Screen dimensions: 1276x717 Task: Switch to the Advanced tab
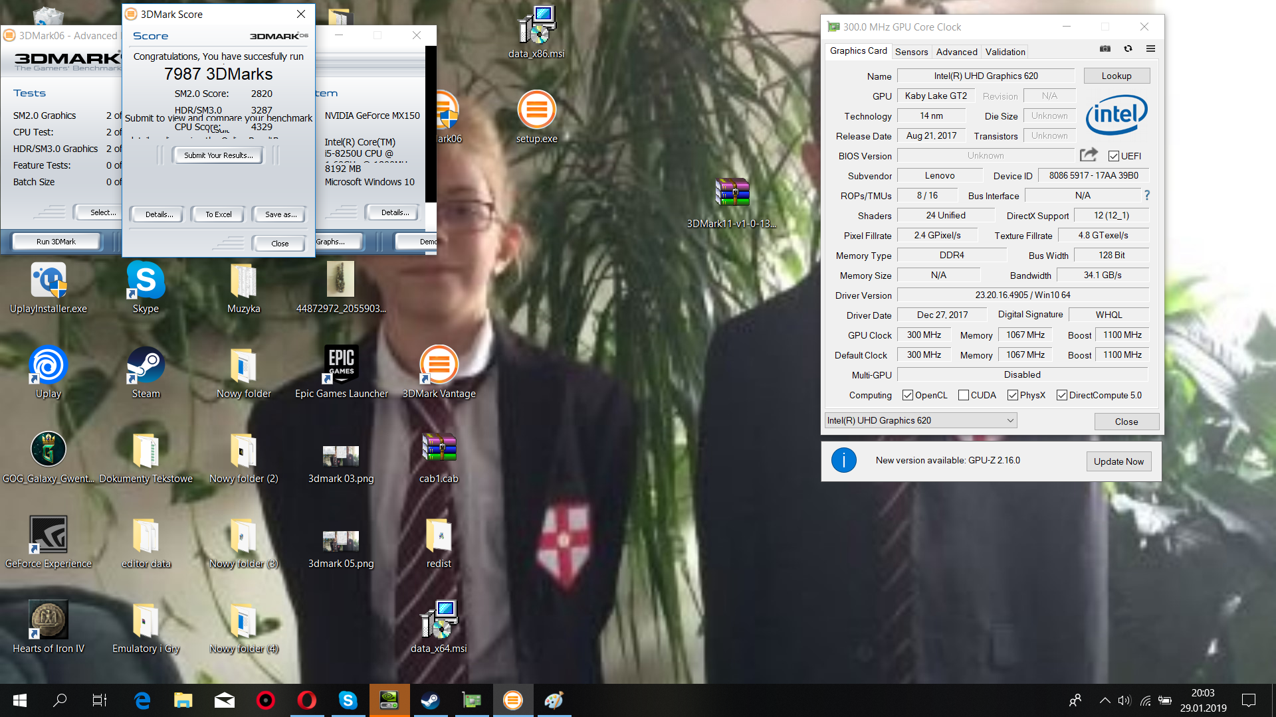956,52
